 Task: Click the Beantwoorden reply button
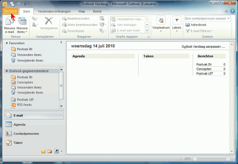click(x=76, y=19)
